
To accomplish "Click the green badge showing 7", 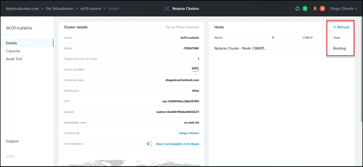I will point(305,8).
